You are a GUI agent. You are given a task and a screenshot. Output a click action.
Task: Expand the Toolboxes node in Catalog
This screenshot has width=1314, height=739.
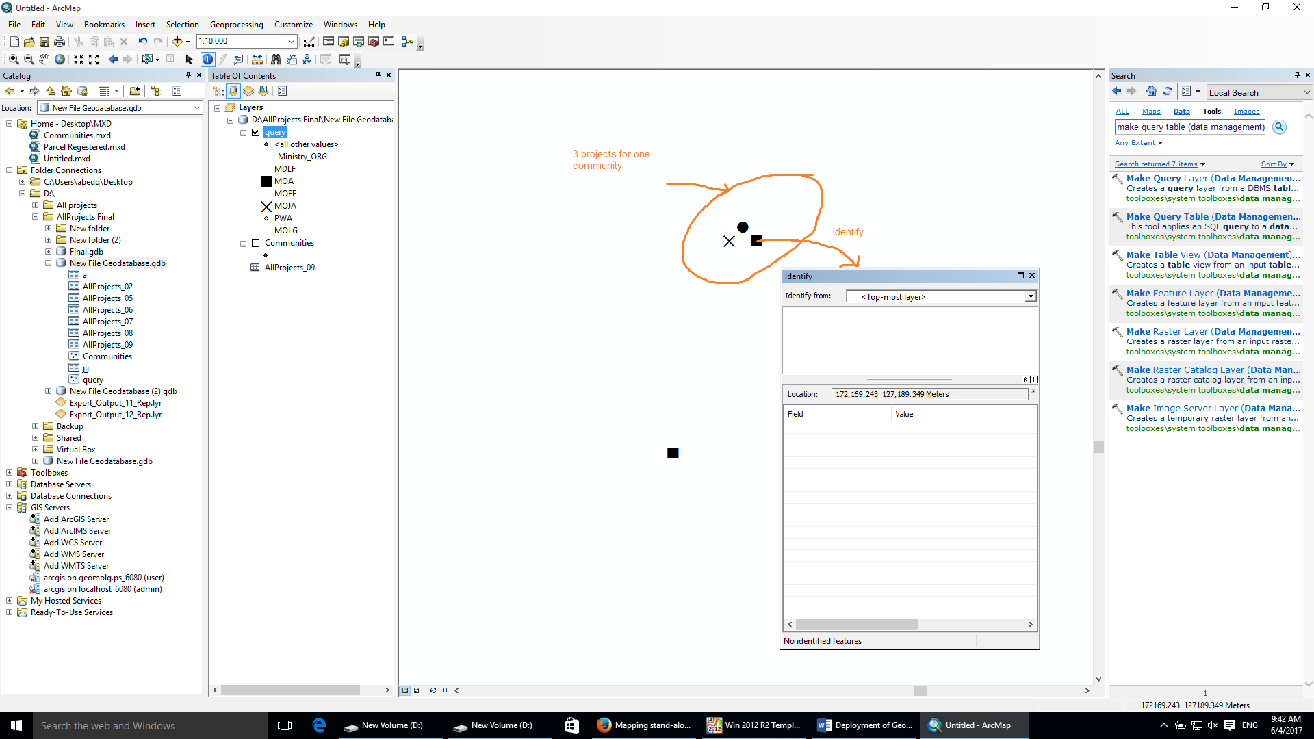[x=9, y=473]
